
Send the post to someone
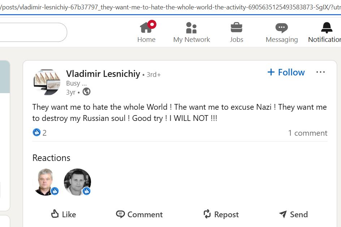(293, 214)
